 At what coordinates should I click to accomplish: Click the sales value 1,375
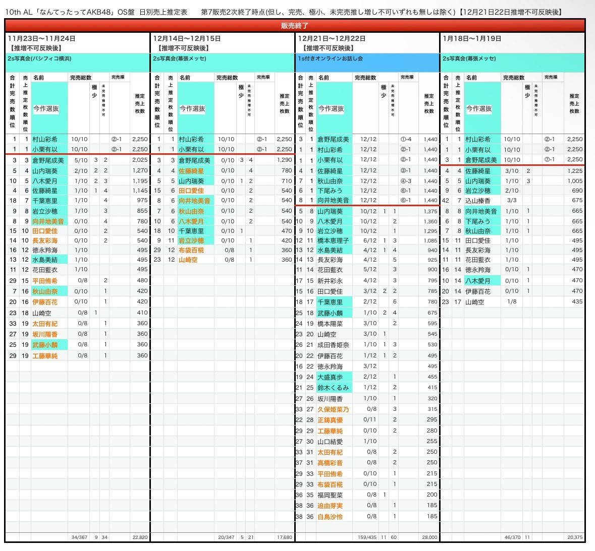coord(430,211)
